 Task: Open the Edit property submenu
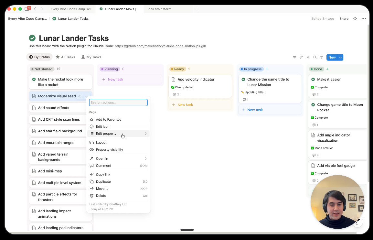[x=118, y=134]
